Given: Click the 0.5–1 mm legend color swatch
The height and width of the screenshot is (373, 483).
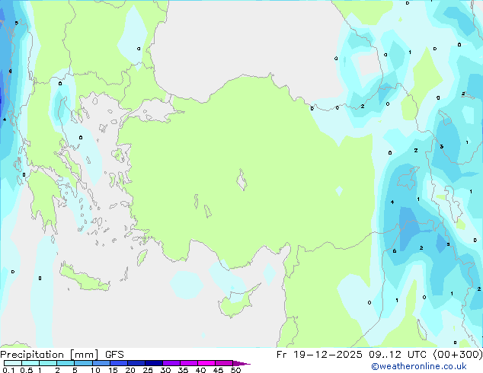Looking at the screenshot, I should 30,363.
